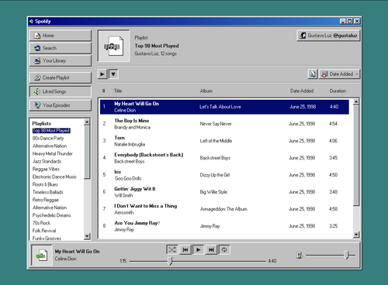388x285 pixels.
Task: Click the now playing album art thumbnail
Action: [x=41, y=256]
